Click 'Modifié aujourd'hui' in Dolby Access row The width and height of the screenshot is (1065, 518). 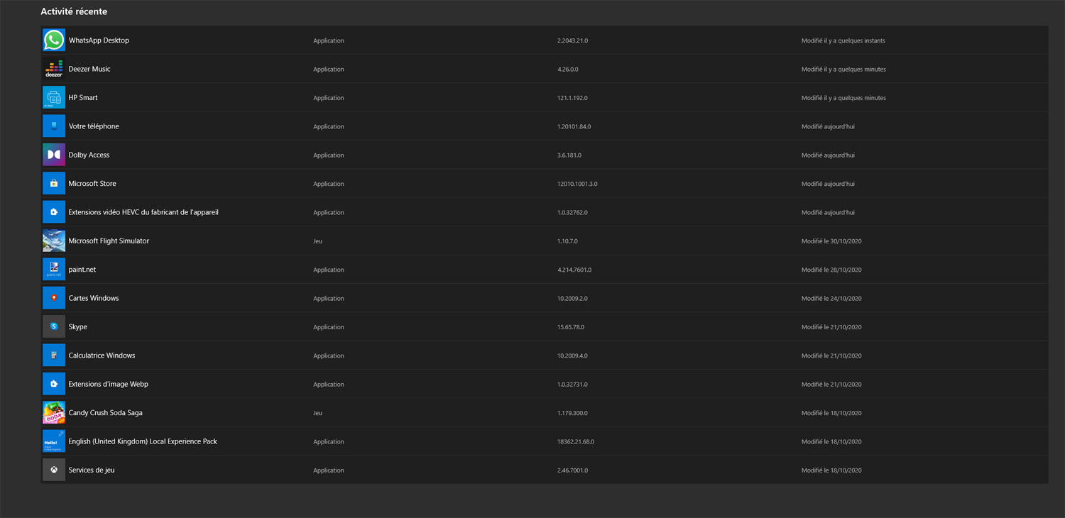(828, 155)
